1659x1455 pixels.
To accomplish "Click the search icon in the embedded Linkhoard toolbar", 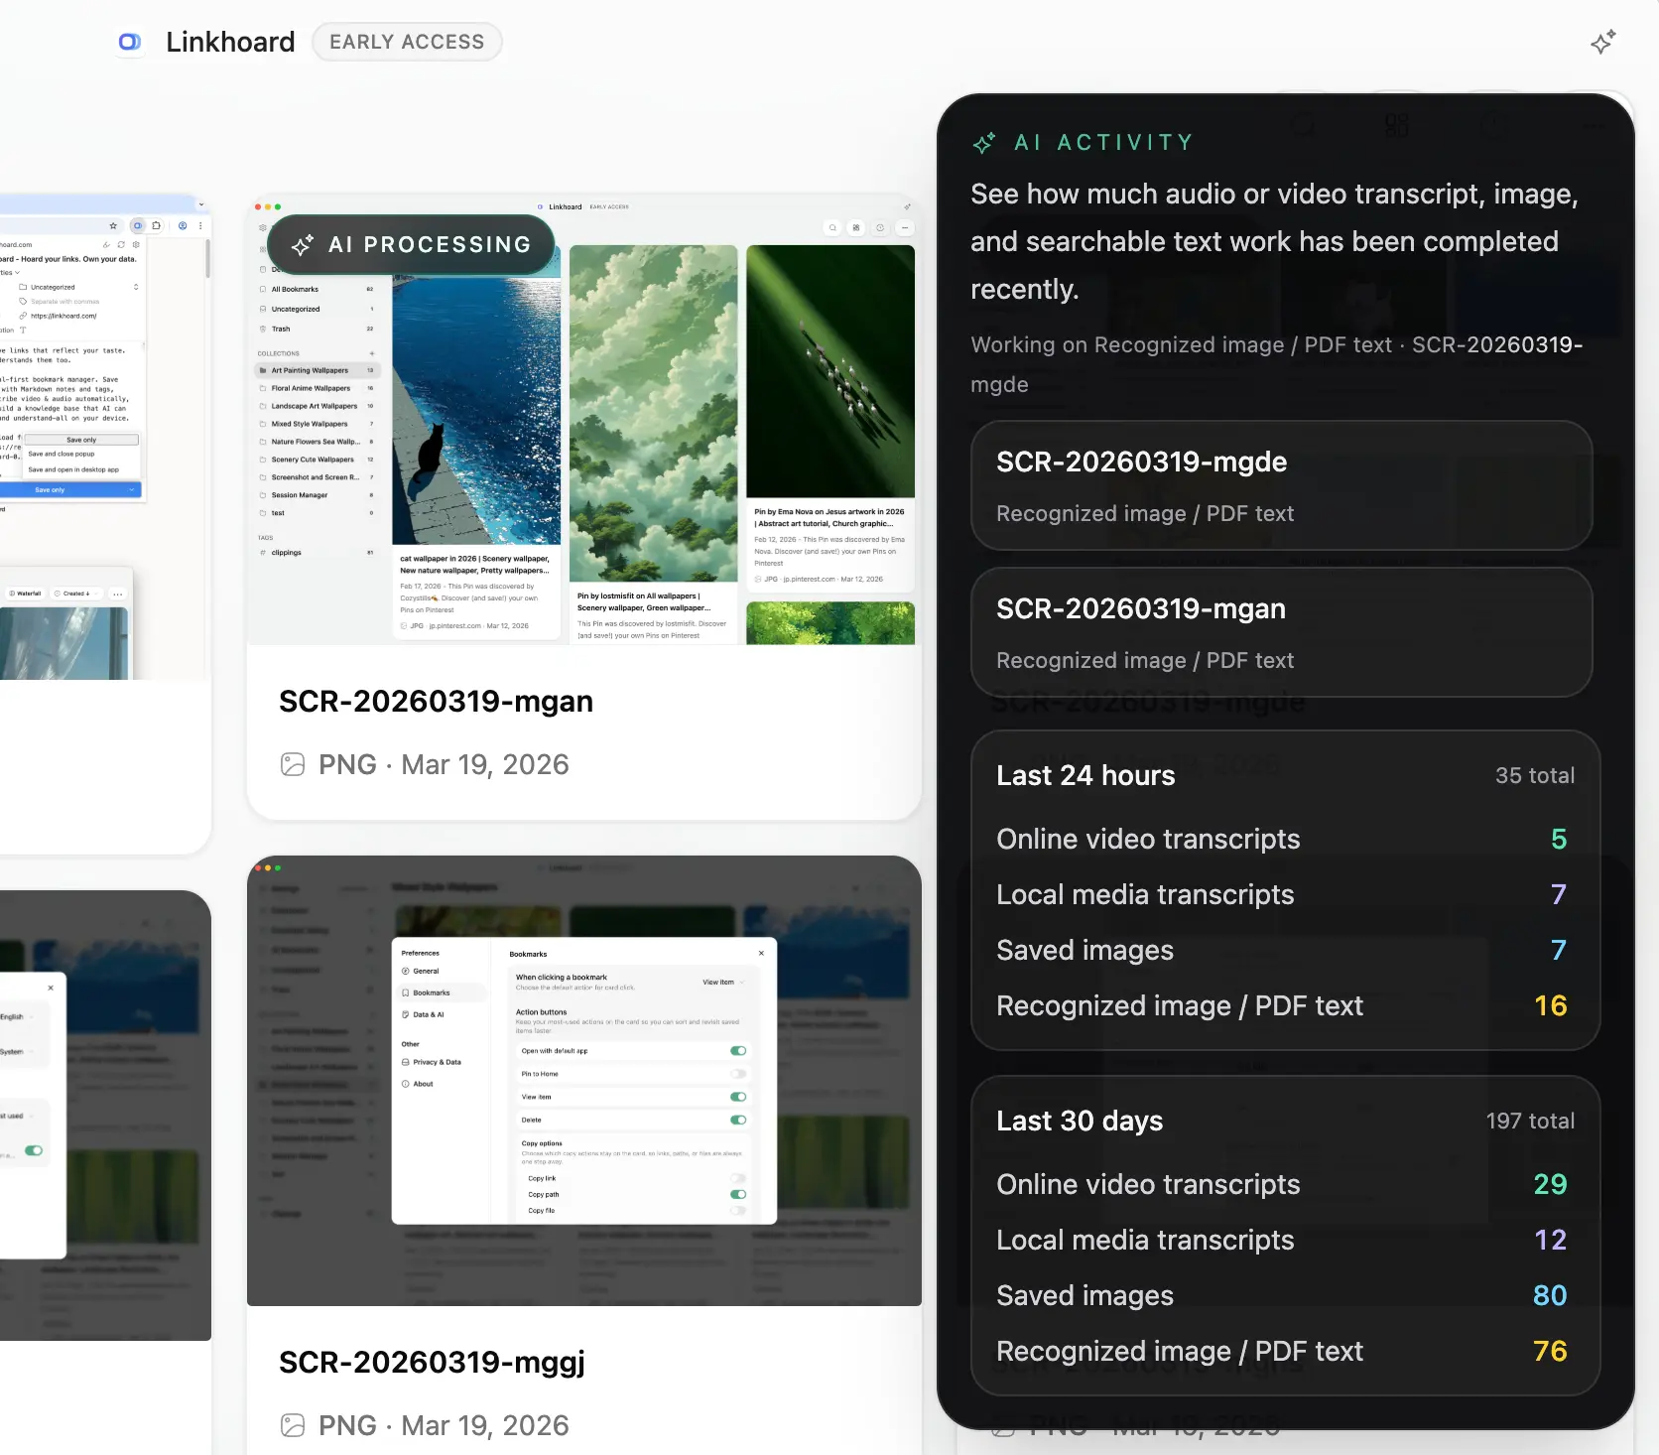I will pos(832,228).
